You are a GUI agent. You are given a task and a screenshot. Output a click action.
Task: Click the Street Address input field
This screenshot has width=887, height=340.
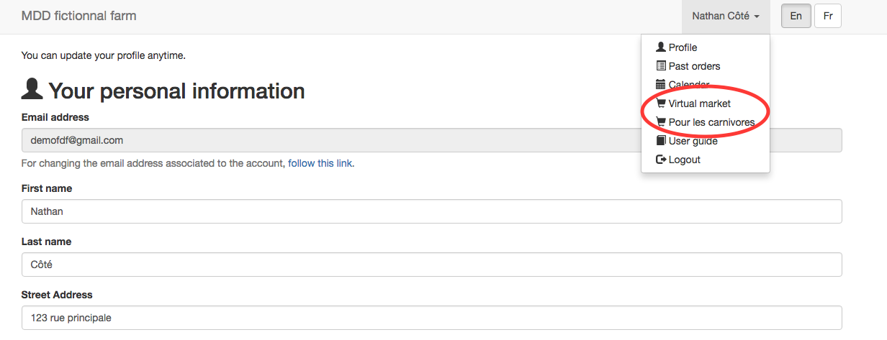point(432,318)
